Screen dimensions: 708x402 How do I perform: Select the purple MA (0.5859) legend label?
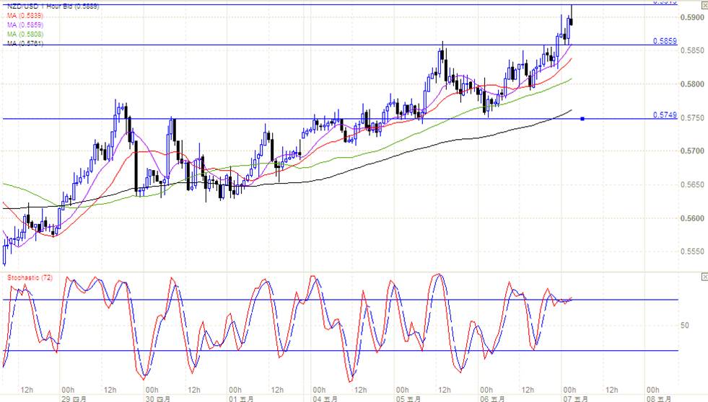coord(25,24)
